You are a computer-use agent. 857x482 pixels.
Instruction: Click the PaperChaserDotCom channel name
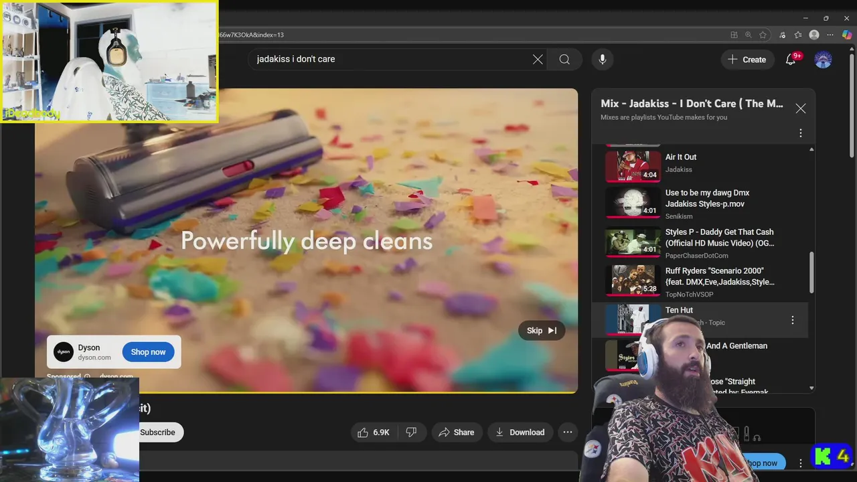point(696,255)
